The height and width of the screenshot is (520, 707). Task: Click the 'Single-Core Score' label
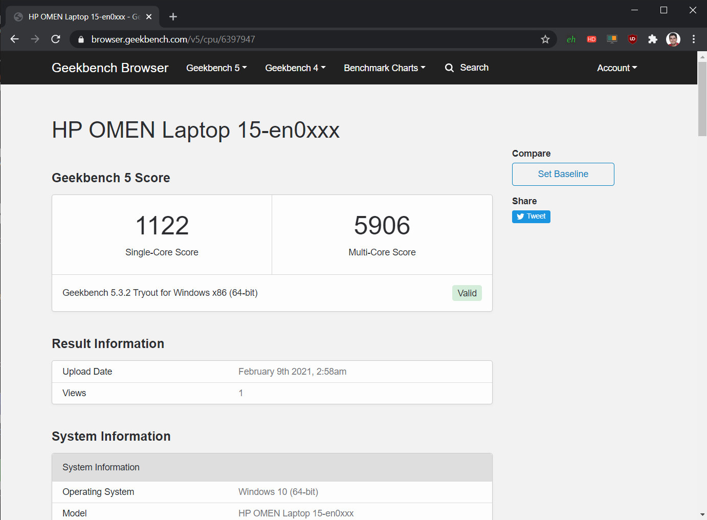162,252
